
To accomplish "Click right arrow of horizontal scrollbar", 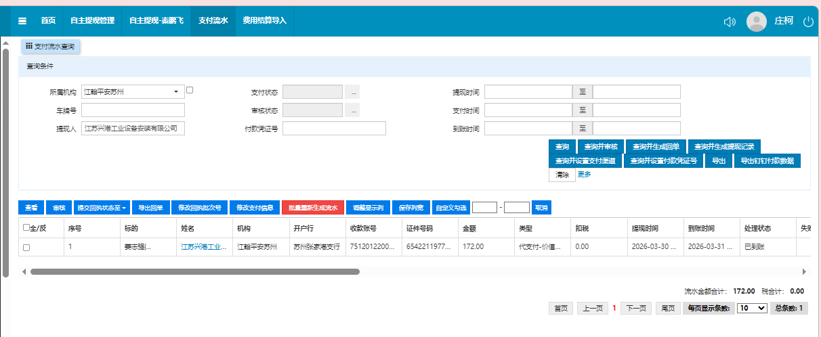I will coord(804,271).
